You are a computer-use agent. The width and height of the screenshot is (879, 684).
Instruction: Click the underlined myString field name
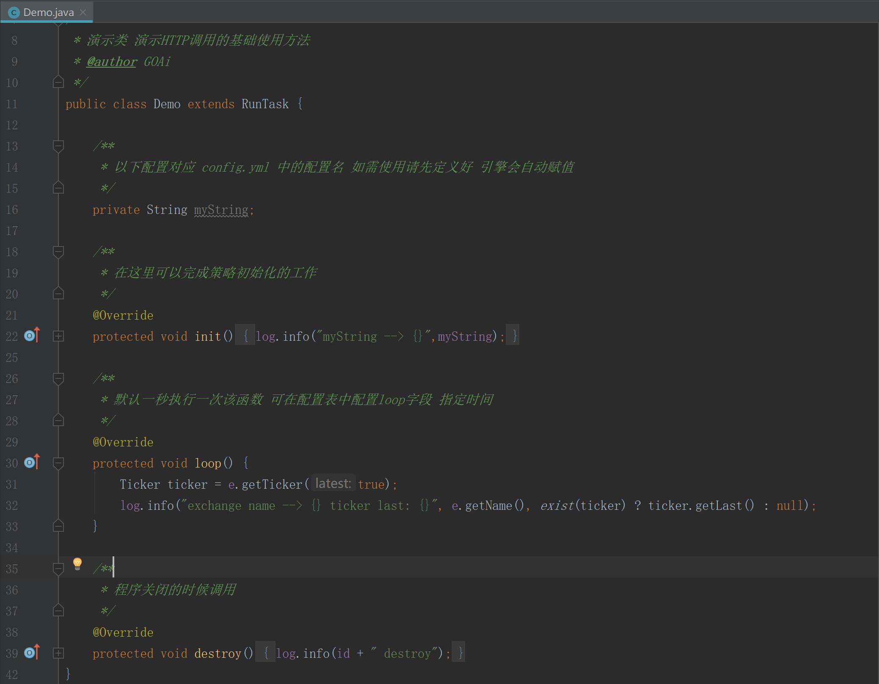point(221,210)
